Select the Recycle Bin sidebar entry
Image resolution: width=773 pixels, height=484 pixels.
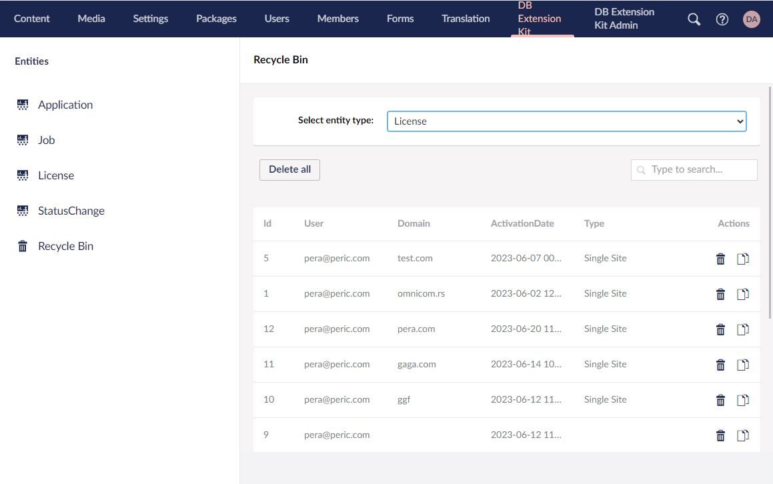65,245
